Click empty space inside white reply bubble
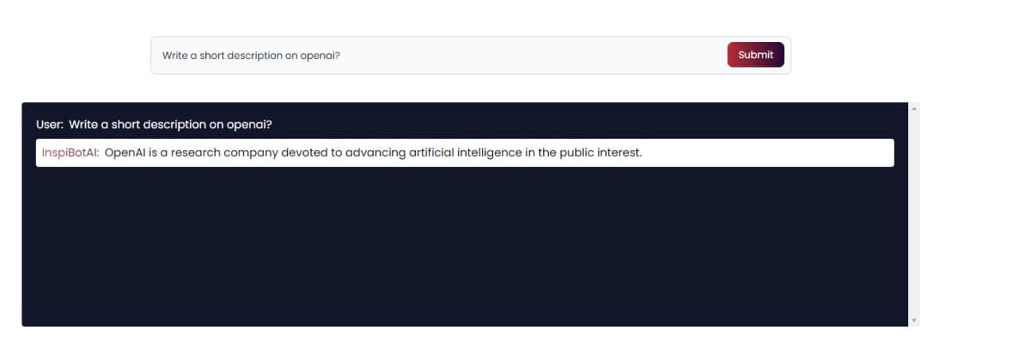This screenshot has height=347, width=1018. pos(767,152)
